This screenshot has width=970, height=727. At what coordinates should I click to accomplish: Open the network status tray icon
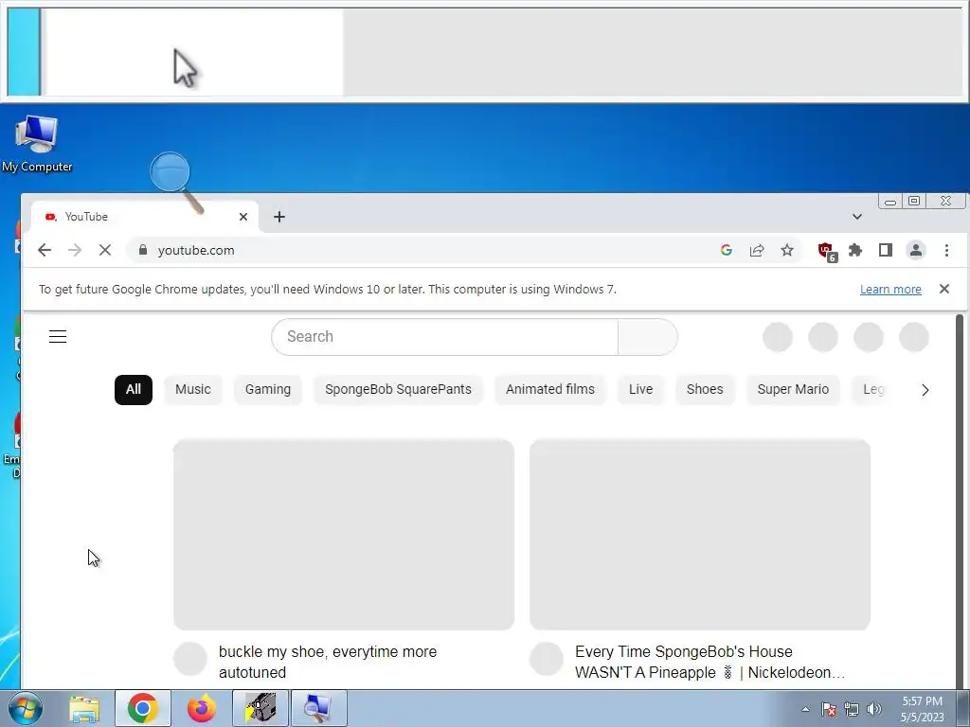[852, 709]
